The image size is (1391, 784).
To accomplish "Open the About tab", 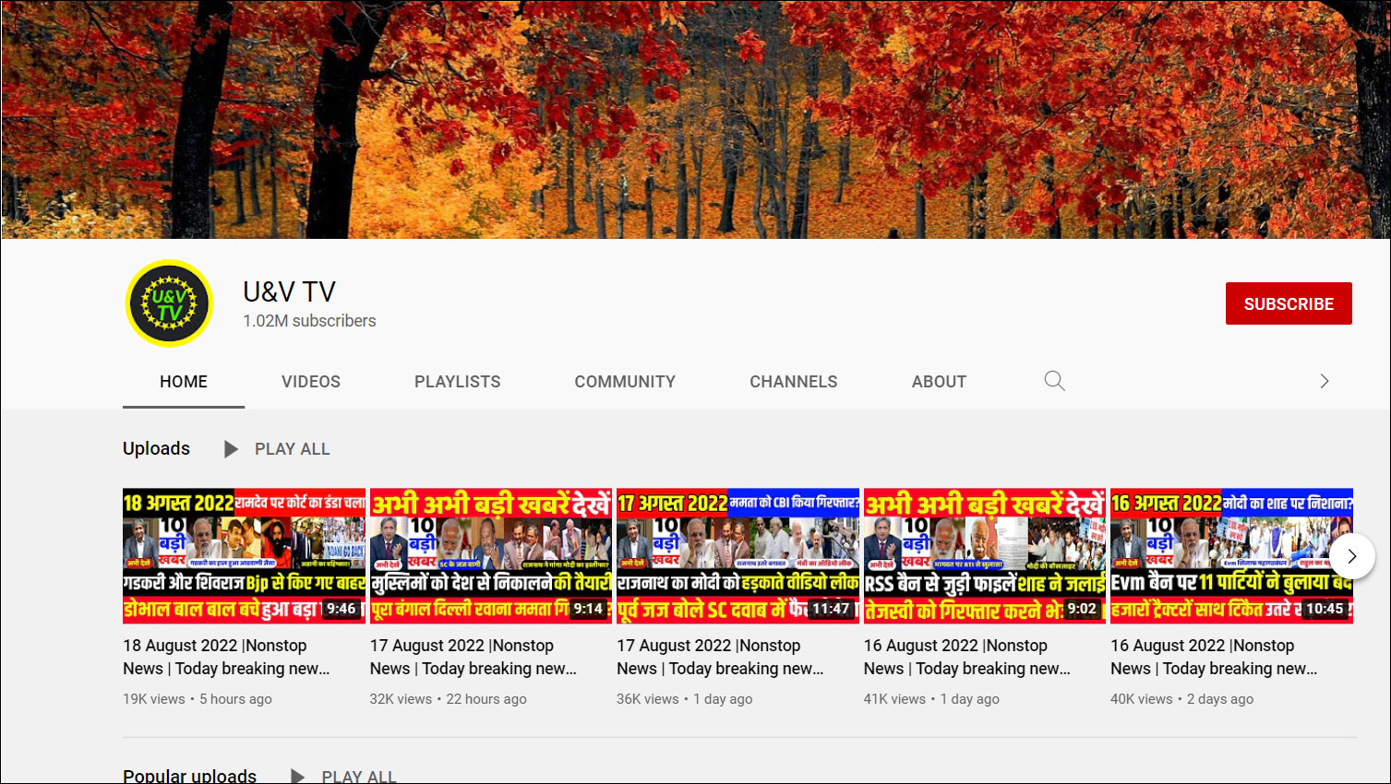I will click(x=939, y=382).
